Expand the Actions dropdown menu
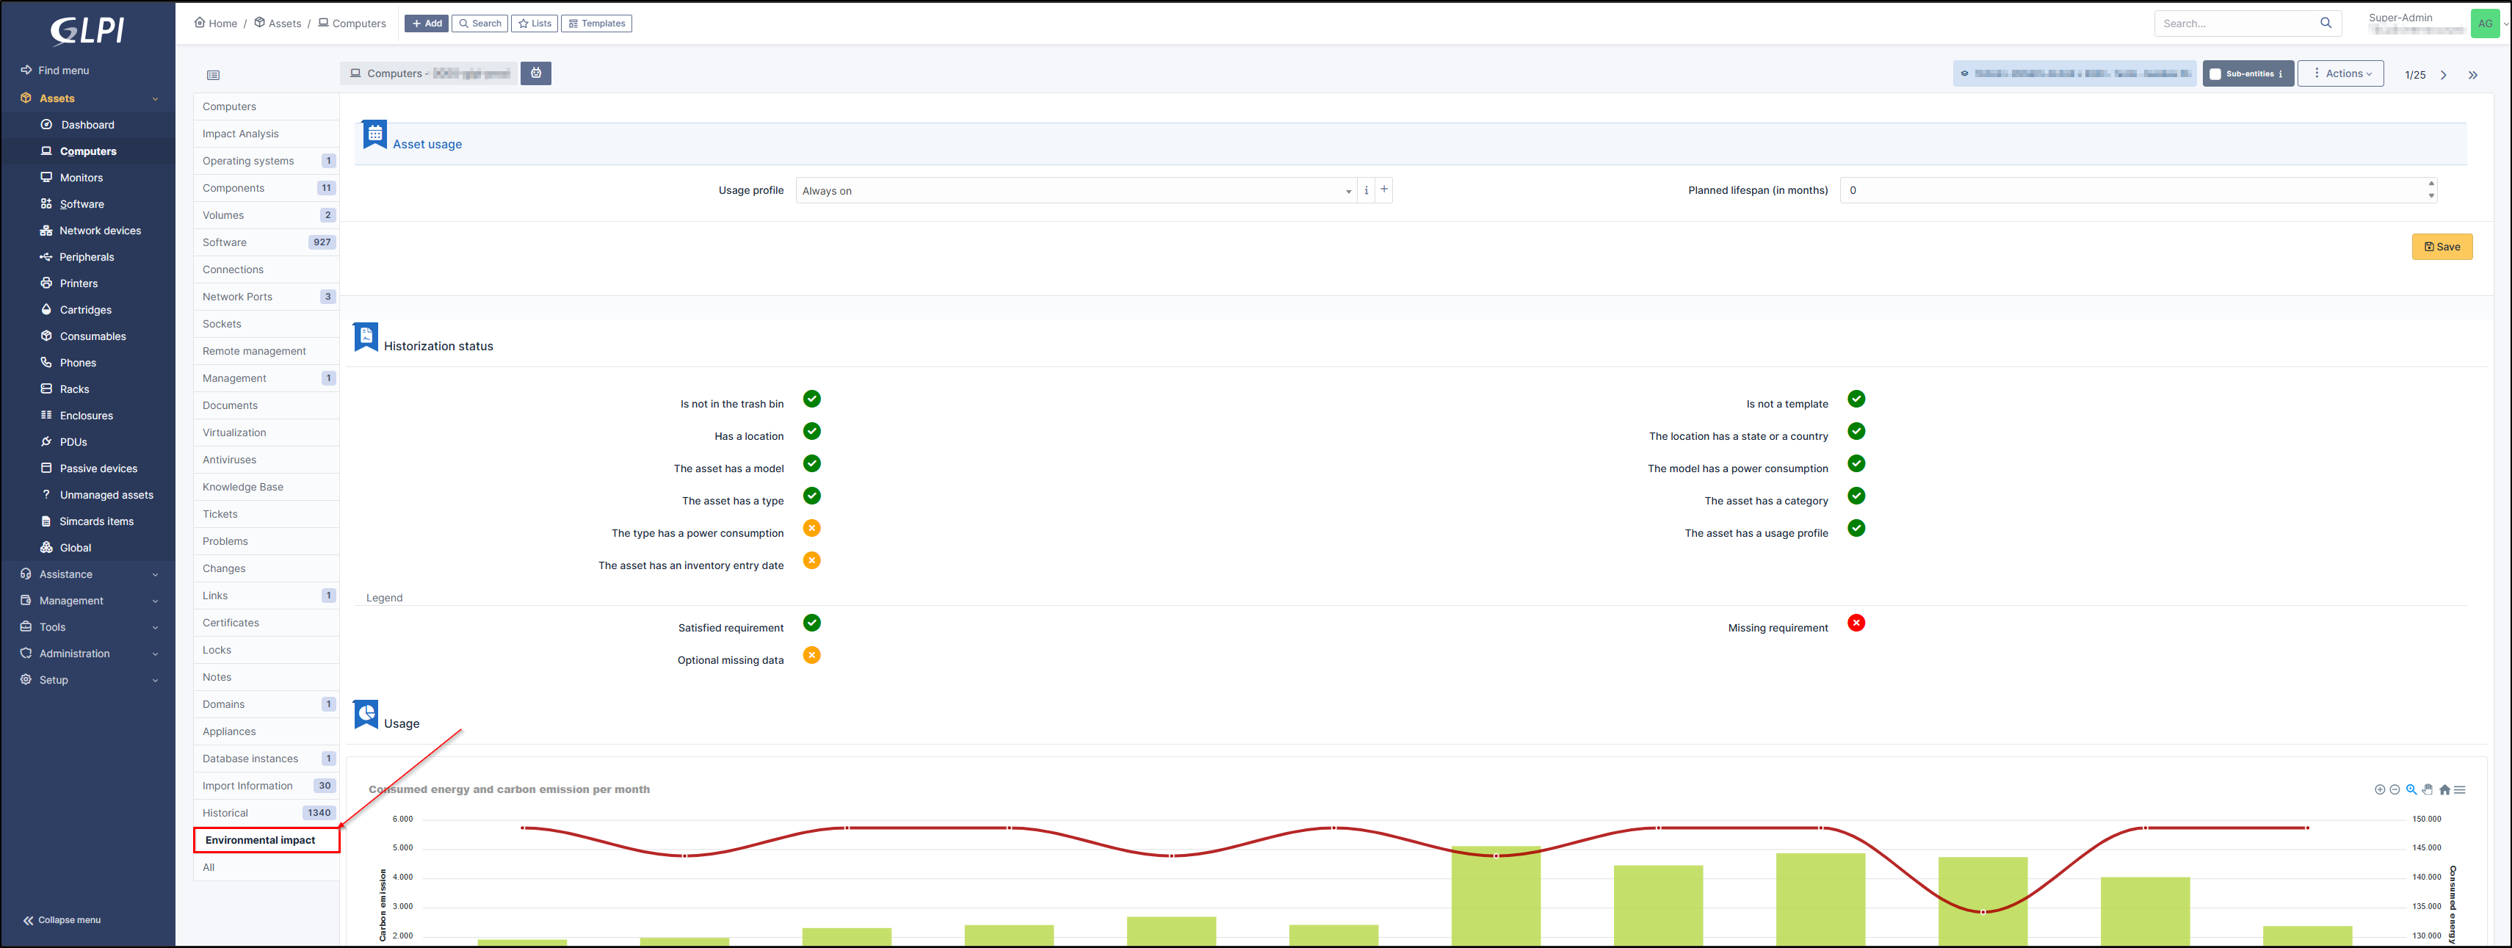The width and height of the screenshot is (2512, 948). (2340, 74)
